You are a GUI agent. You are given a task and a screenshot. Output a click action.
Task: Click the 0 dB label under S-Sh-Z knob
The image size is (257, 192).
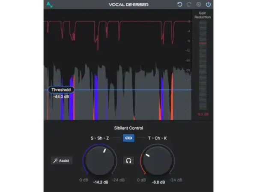(84, 180)
